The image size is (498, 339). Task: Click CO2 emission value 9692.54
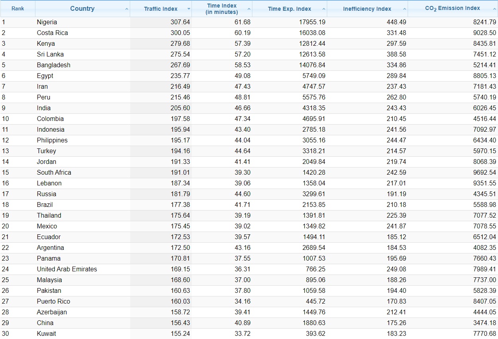pos(484,173)
